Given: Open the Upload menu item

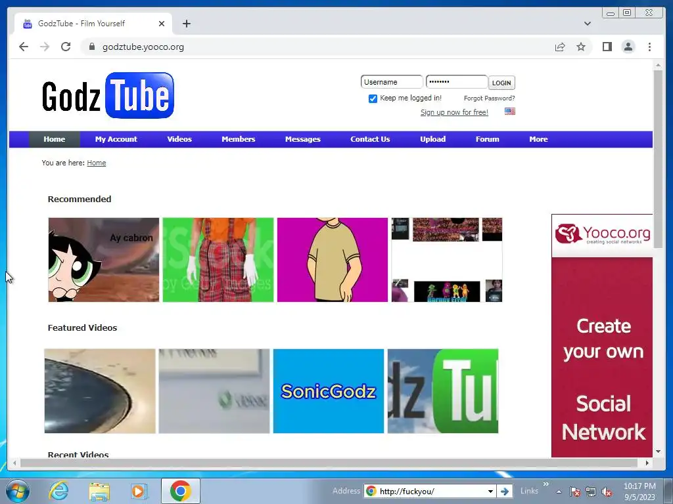Looking at the screenshot, I should coord(432,139).
